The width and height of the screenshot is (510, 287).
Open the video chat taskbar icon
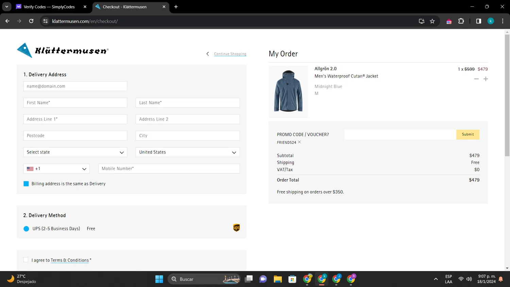(x=263, y=279)
